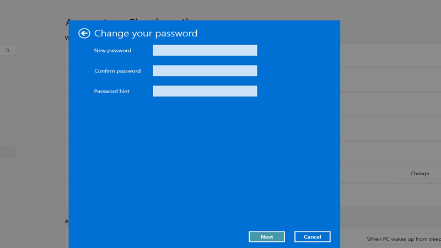The image size is (441, 248).
Task: Click the 'New password' label
Action: pos(112,51)
